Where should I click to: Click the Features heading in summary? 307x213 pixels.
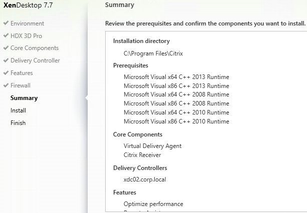pos(125,192)
